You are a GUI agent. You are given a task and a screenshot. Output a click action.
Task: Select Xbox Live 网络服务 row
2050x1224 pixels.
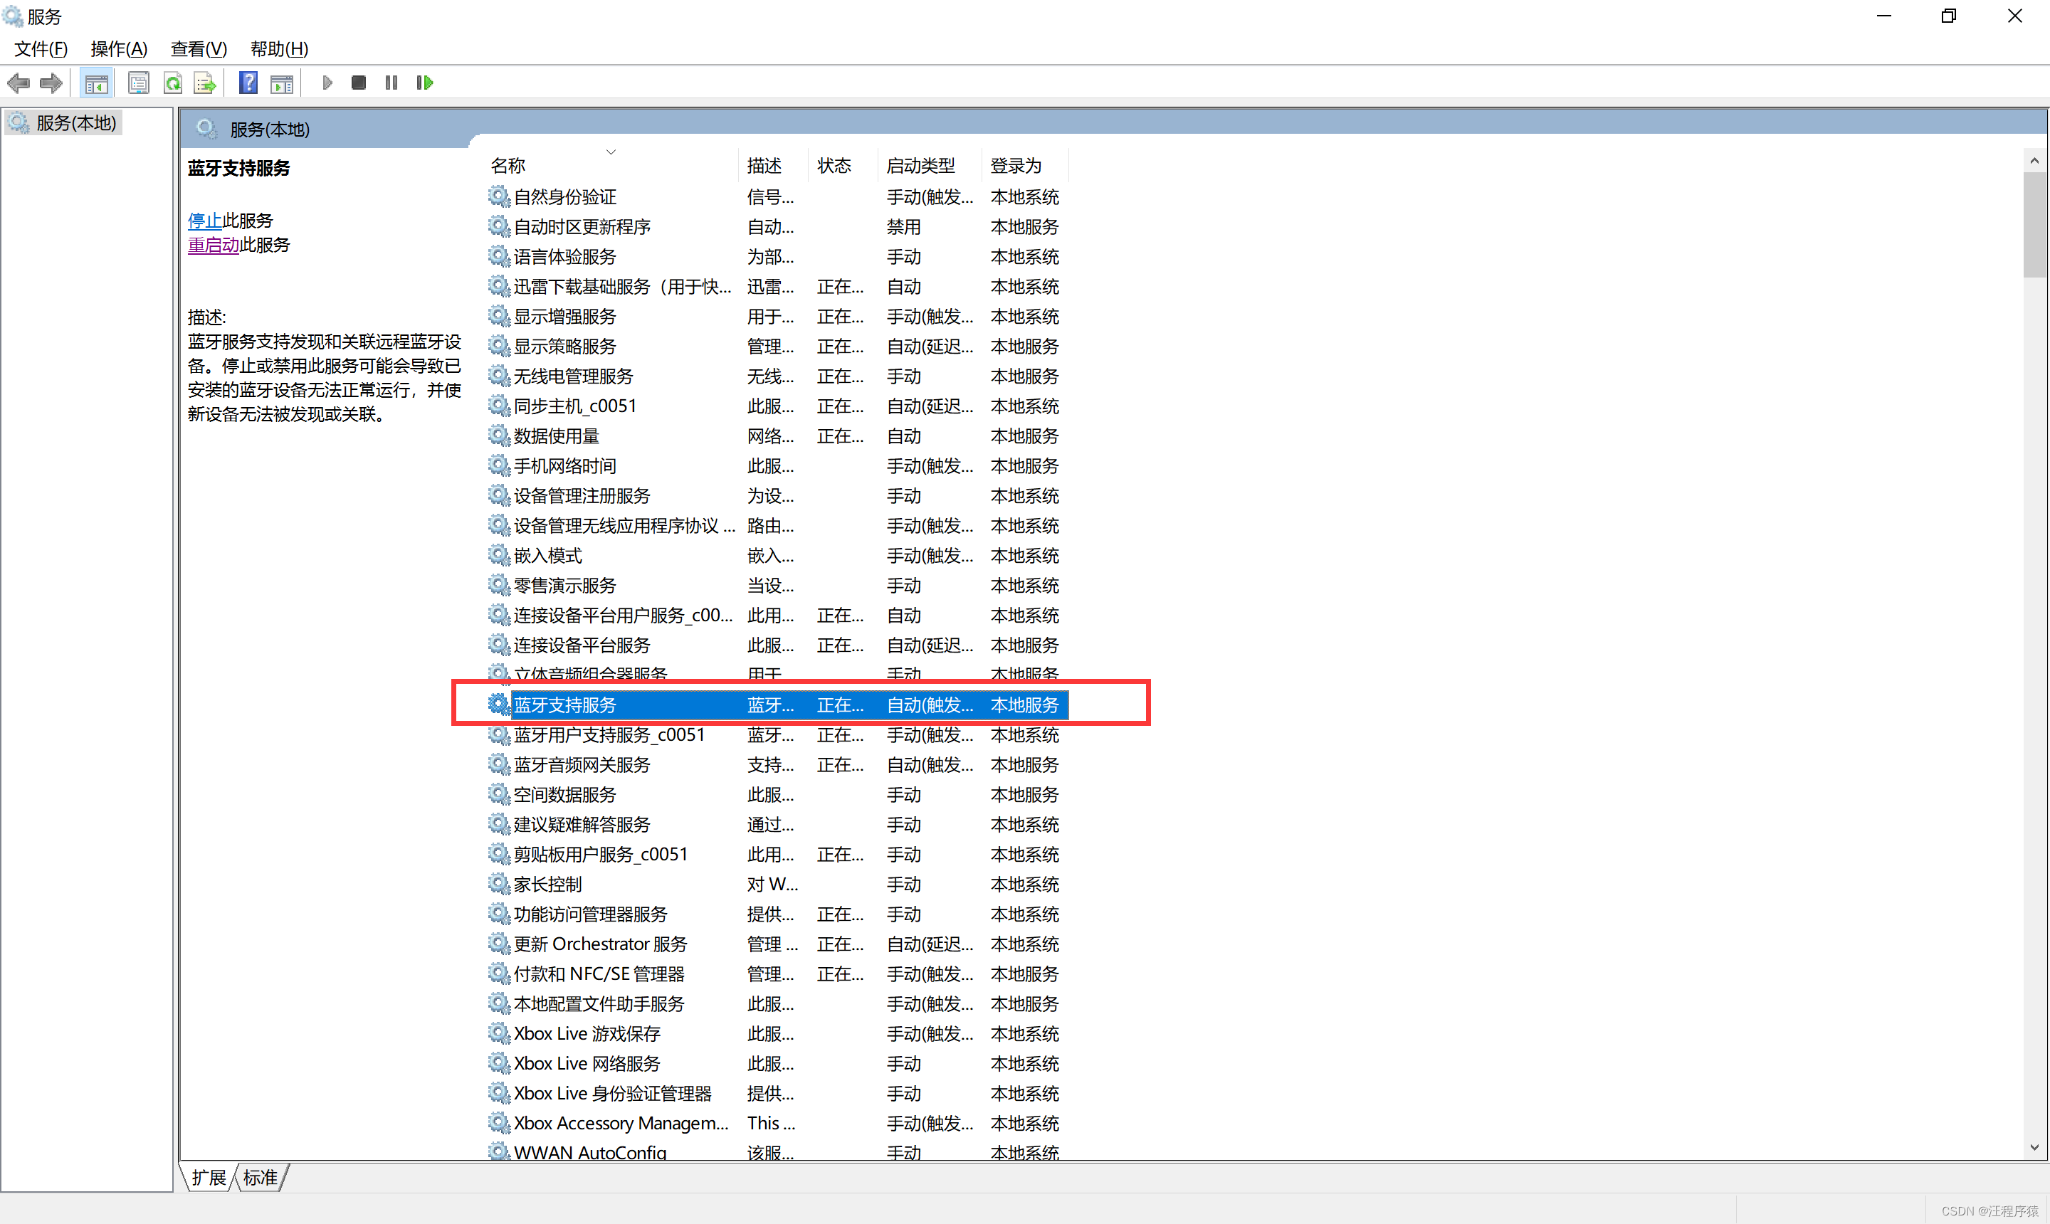(777, 1063)
